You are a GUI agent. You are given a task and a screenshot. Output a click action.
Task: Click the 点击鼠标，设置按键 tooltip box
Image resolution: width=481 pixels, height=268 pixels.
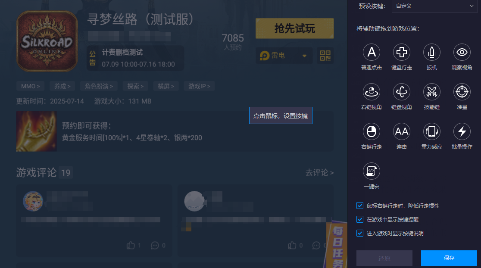click(x=281, y=115)
